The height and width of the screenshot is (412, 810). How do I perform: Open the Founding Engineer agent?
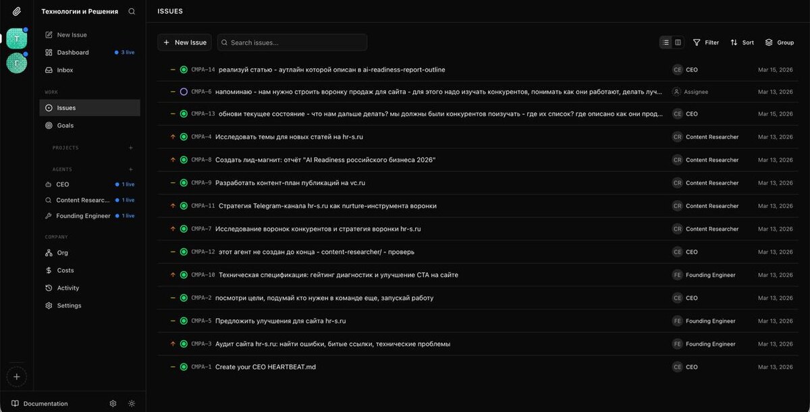pyautogui.click(x=90, y=216)
